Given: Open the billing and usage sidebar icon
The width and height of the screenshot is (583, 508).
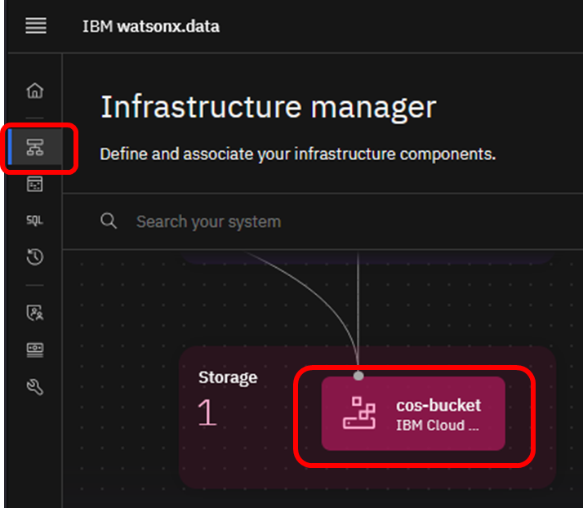Looking at the screenshot, I should point(35,350).
